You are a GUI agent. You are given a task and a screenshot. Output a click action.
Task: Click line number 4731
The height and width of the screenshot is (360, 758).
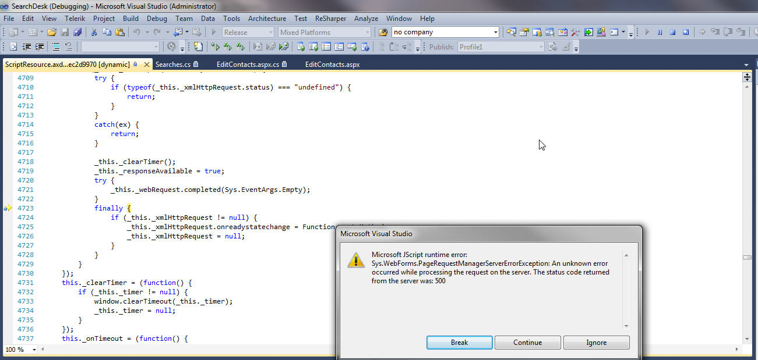pyautogui.click(x=25, y=283)
